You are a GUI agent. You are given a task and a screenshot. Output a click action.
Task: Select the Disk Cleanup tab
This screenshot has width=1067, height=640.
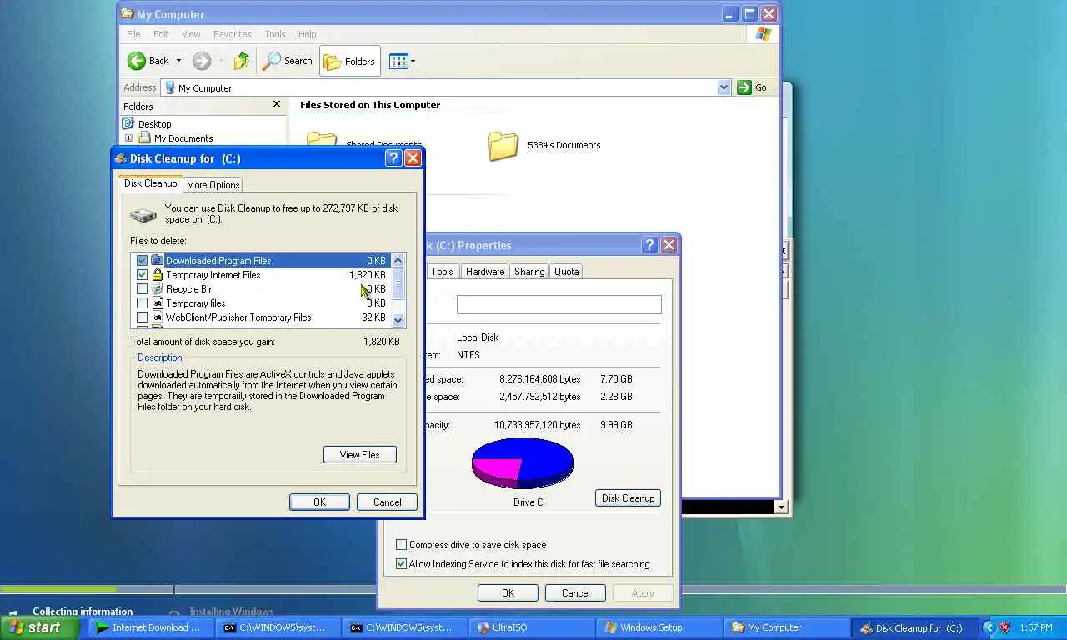(150, 183)
